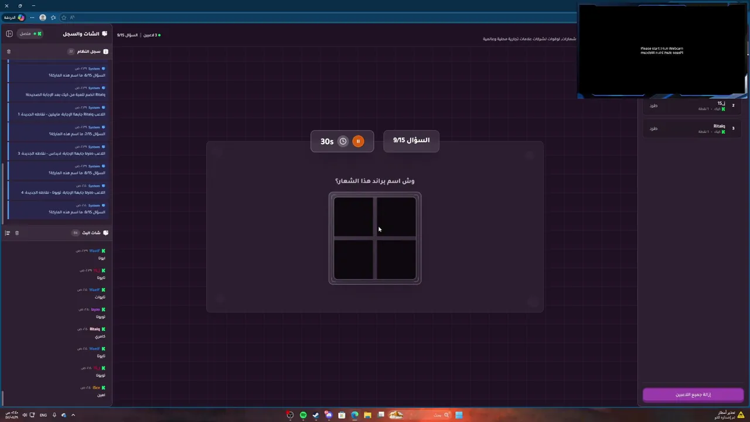Screen dimensions: 750x422
Task: Select log entry السؤال 9/15
Action: coord(57,209)
